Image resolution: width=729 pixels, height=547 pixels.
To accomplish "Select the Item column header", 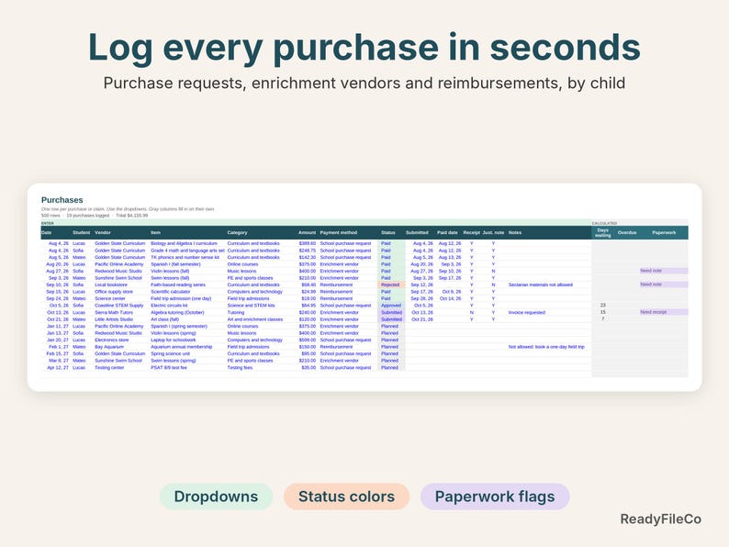I will [x=155, y=232].
